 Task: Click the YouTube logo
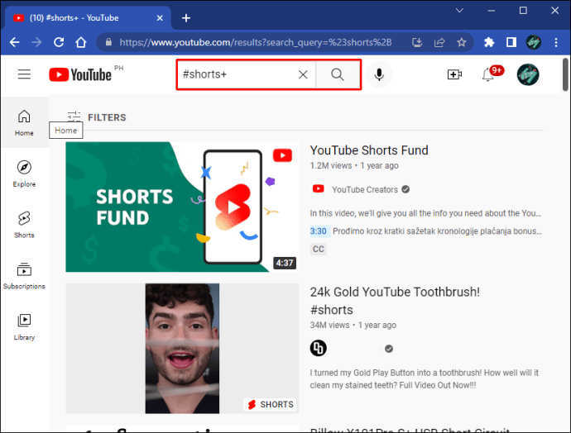(80, 74)
